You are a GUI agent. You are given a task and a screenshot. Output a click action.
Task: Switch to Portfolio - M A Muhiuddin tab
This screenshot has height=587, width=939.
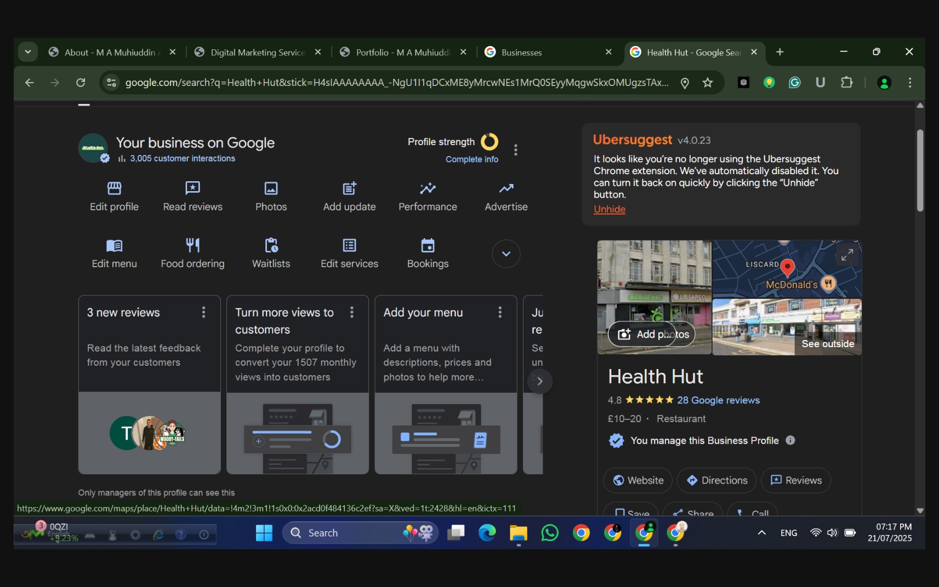403,52
